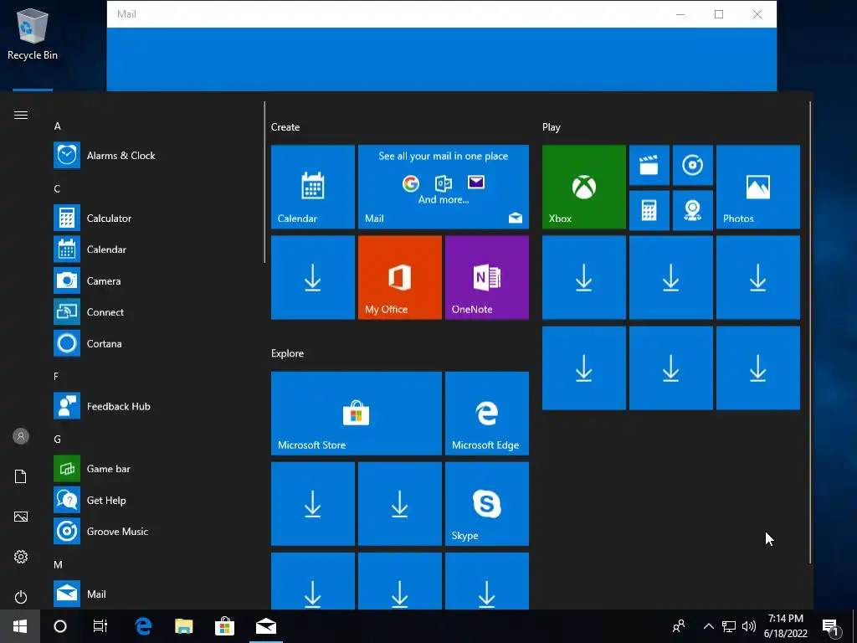The image size is (857, 643).
Task: Open Documents from Start sidebar
Action: [21, 476]
